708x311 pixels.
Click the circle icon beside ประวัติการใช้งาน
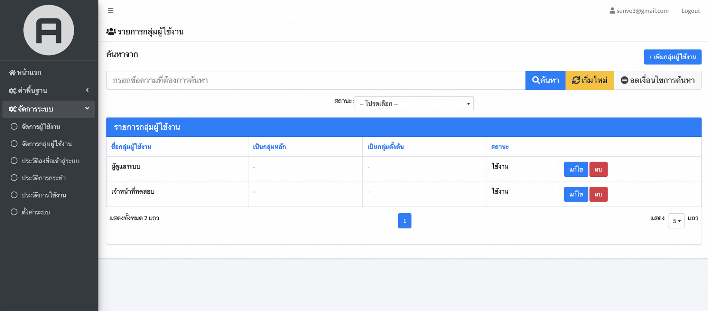click(x=14, y=195)
